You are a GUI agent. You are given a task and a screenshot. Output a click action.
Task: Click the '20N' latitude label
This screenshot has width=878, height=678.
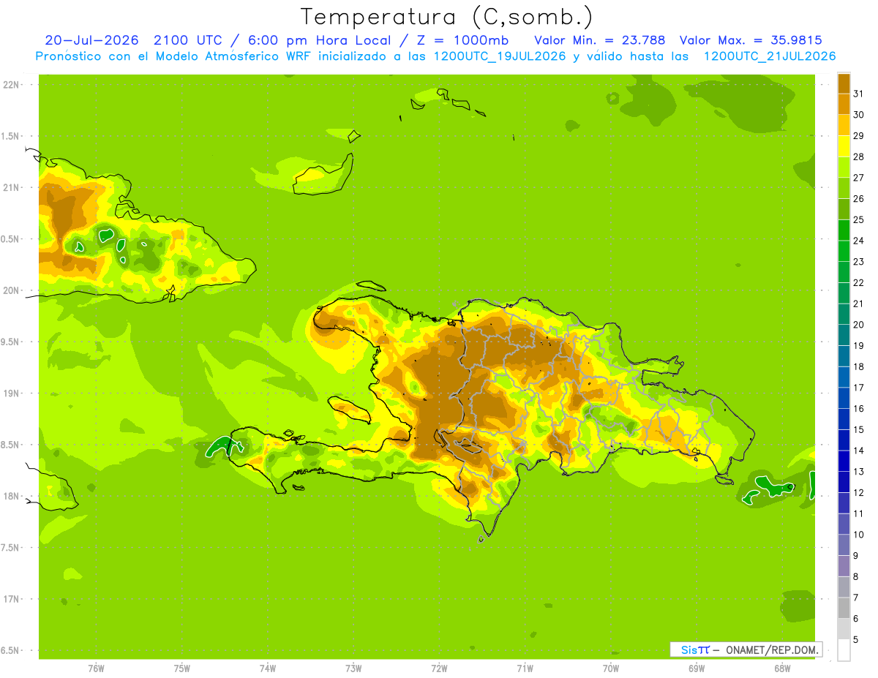coord(11,290)
